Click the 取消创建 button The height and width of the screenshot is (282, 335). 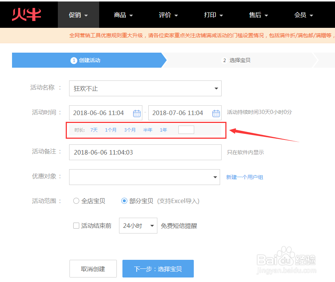click(93, 269)
